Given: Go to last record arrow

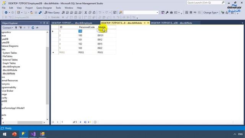Looking at the screenshot, I should (x=85, y=122).
